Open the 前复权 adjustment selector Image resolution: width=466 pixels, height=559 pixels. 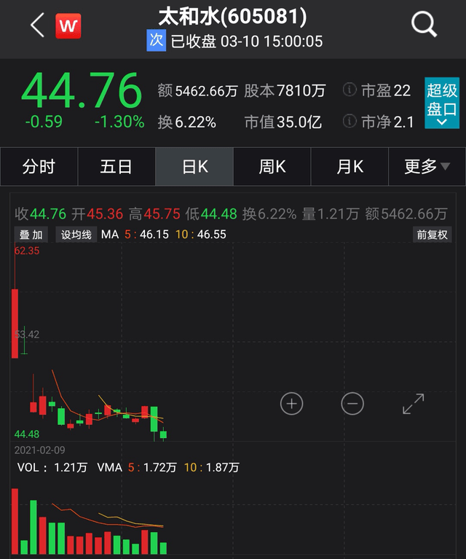coord(433,235)
